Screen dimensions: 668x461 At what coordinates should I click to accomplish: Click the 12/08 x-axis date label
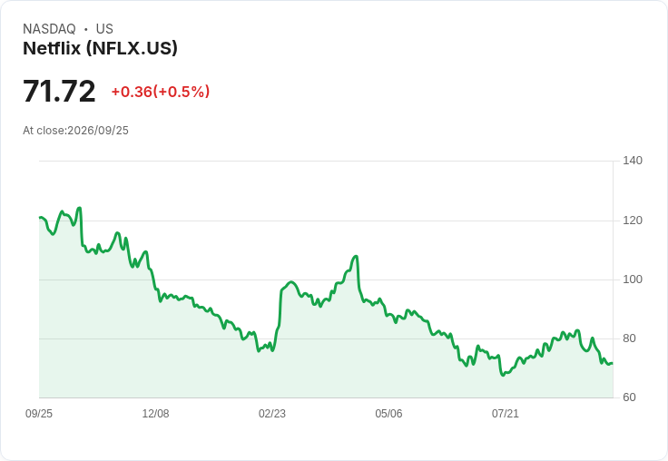pos(155,413)
